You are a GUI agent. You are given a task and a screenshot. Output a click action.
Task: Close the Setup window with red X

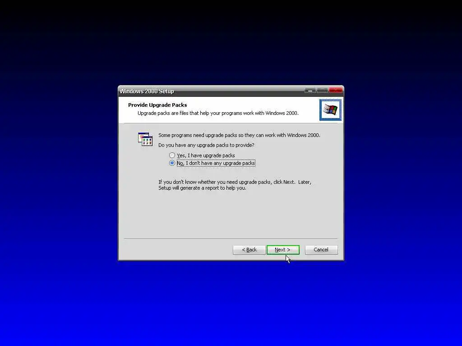click(x=335, y=90)
